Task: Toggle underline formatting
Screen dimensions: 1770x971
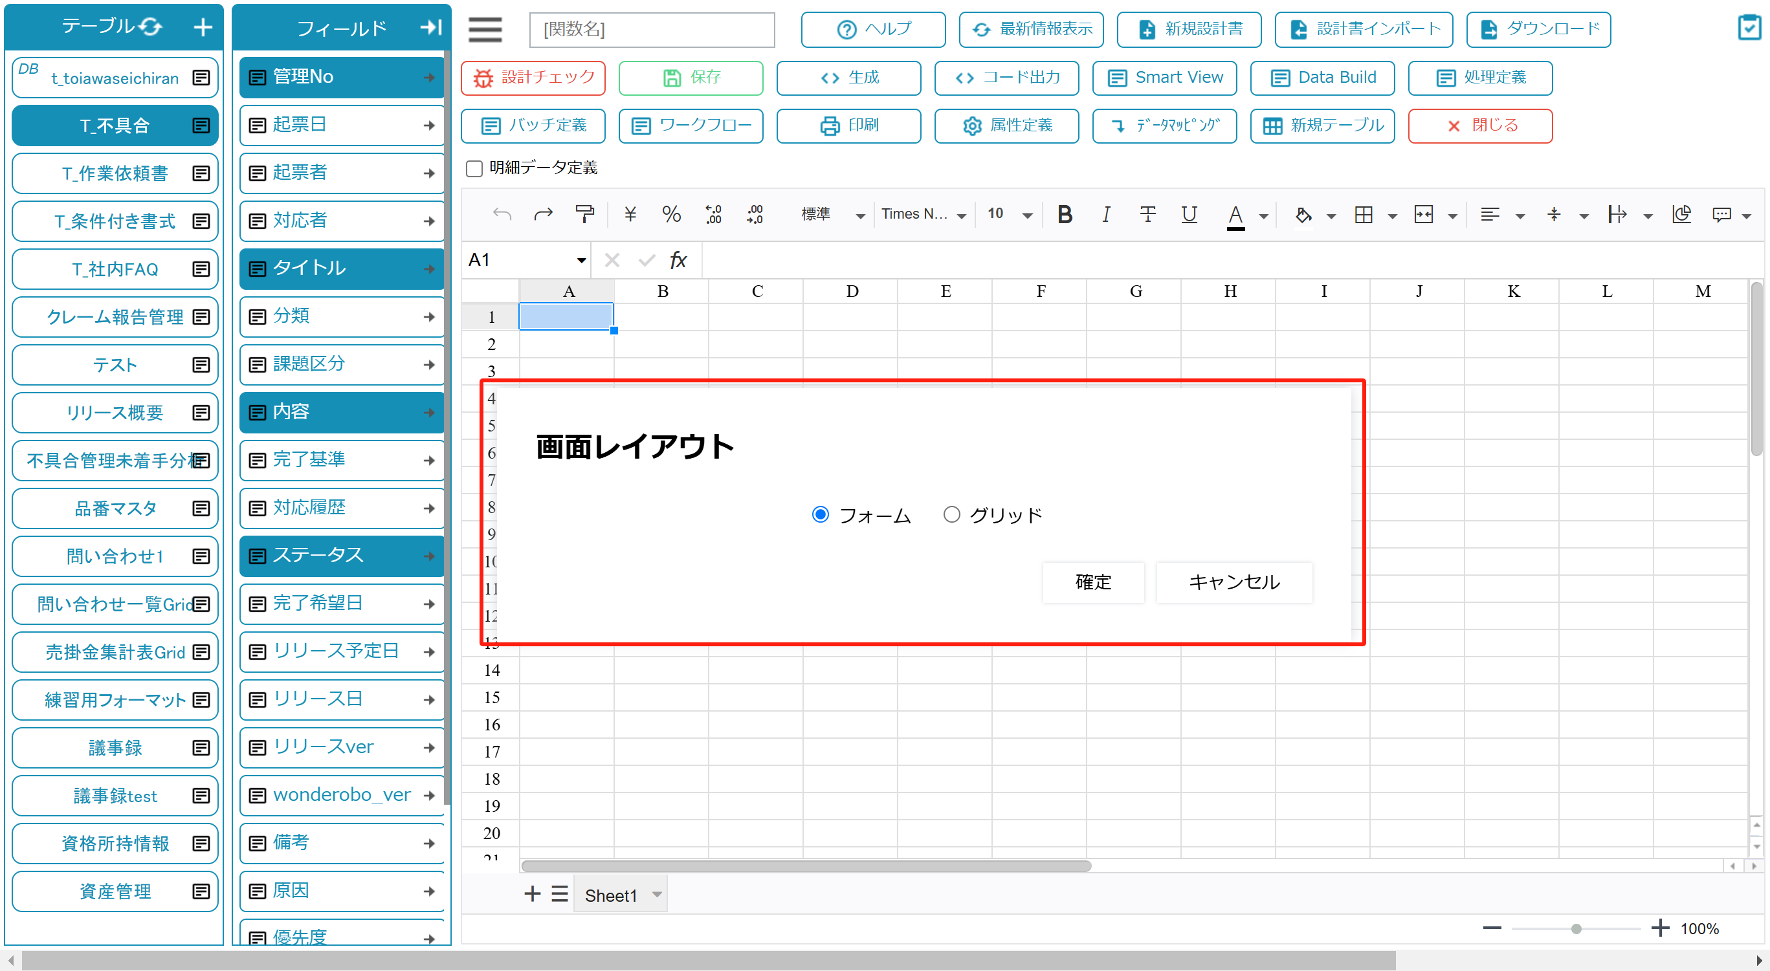Action: (1189, 215)
